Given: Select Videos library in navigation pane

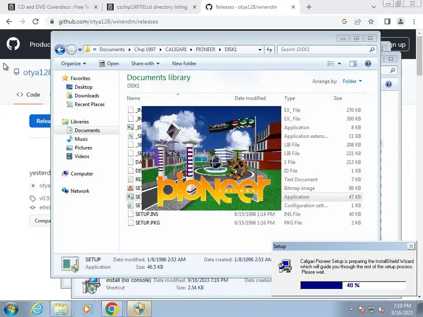Looking at the screenshot, I should 82,156.
